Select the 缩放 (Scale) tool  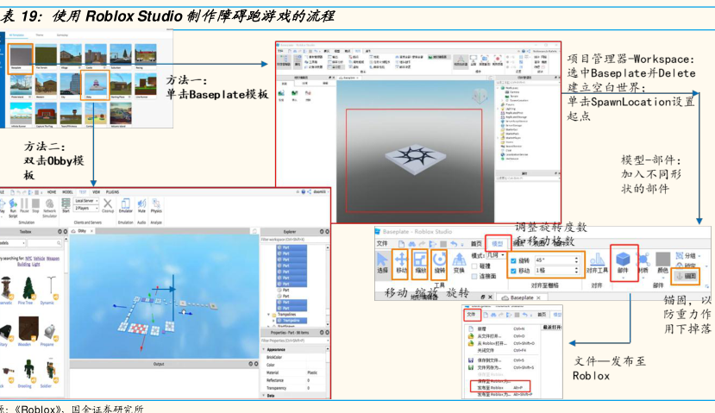(x=419, y=263)
